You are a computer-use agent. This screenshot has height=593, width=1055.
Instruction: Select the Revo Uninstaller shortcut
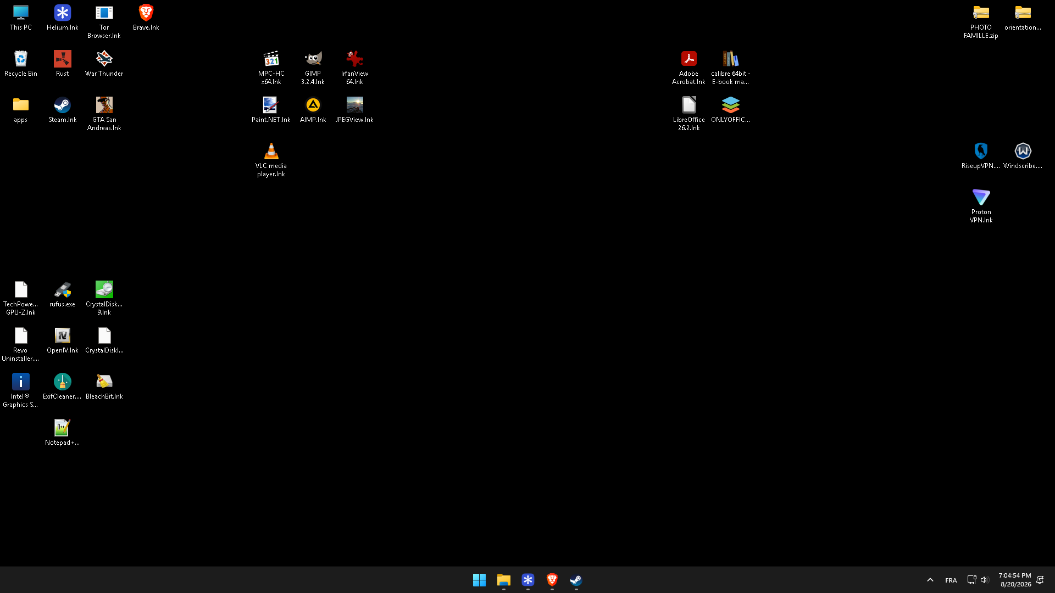tap(21, 345)
